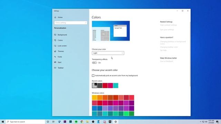Click the Settings window vertical scrollbar

click(x=190, y=54)
